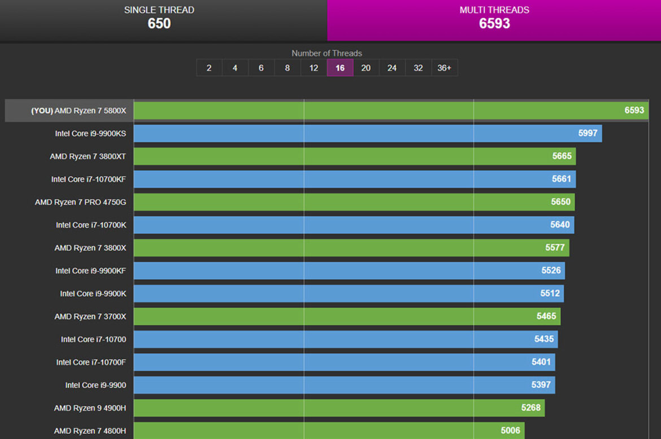The image size is (661, 439).
Task: Click the green bar scoring 5268
Action: click(x=340, y=408)
